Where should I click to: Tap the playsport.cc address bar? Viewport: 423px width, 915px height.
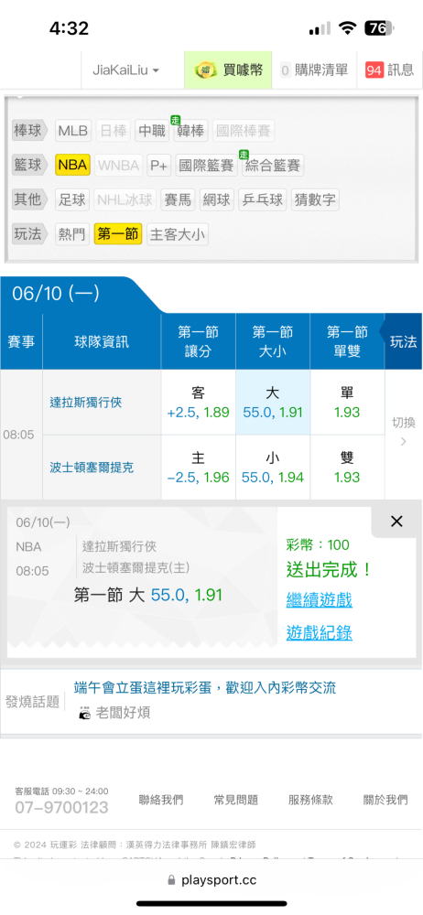(211, 880)
